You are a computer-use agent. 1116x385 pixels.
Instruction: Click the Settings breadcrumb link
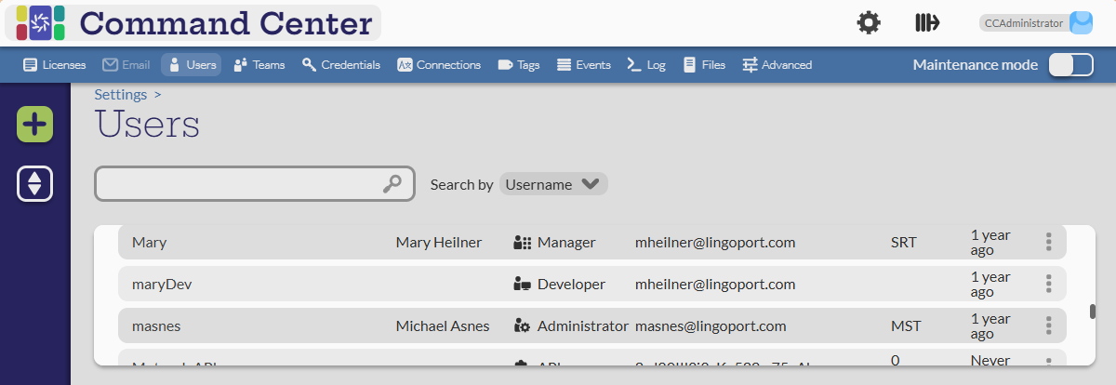[121, 94]
